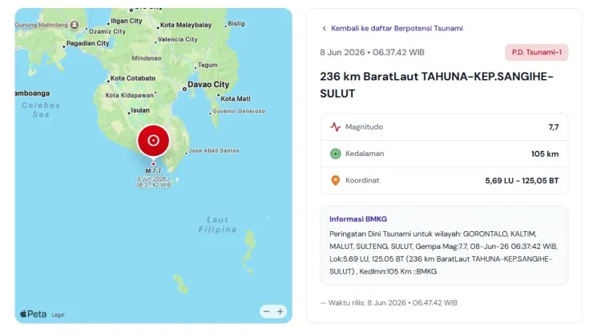This screenshot has width=601, height=336.
Task: Select the Jose Abad Santos map label
Action: (214, 150)
